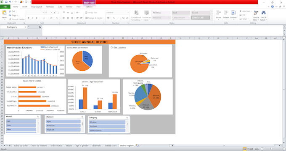286x151 pixels.
Task: Apply the Bad cell style
Action: click(181, 13)
